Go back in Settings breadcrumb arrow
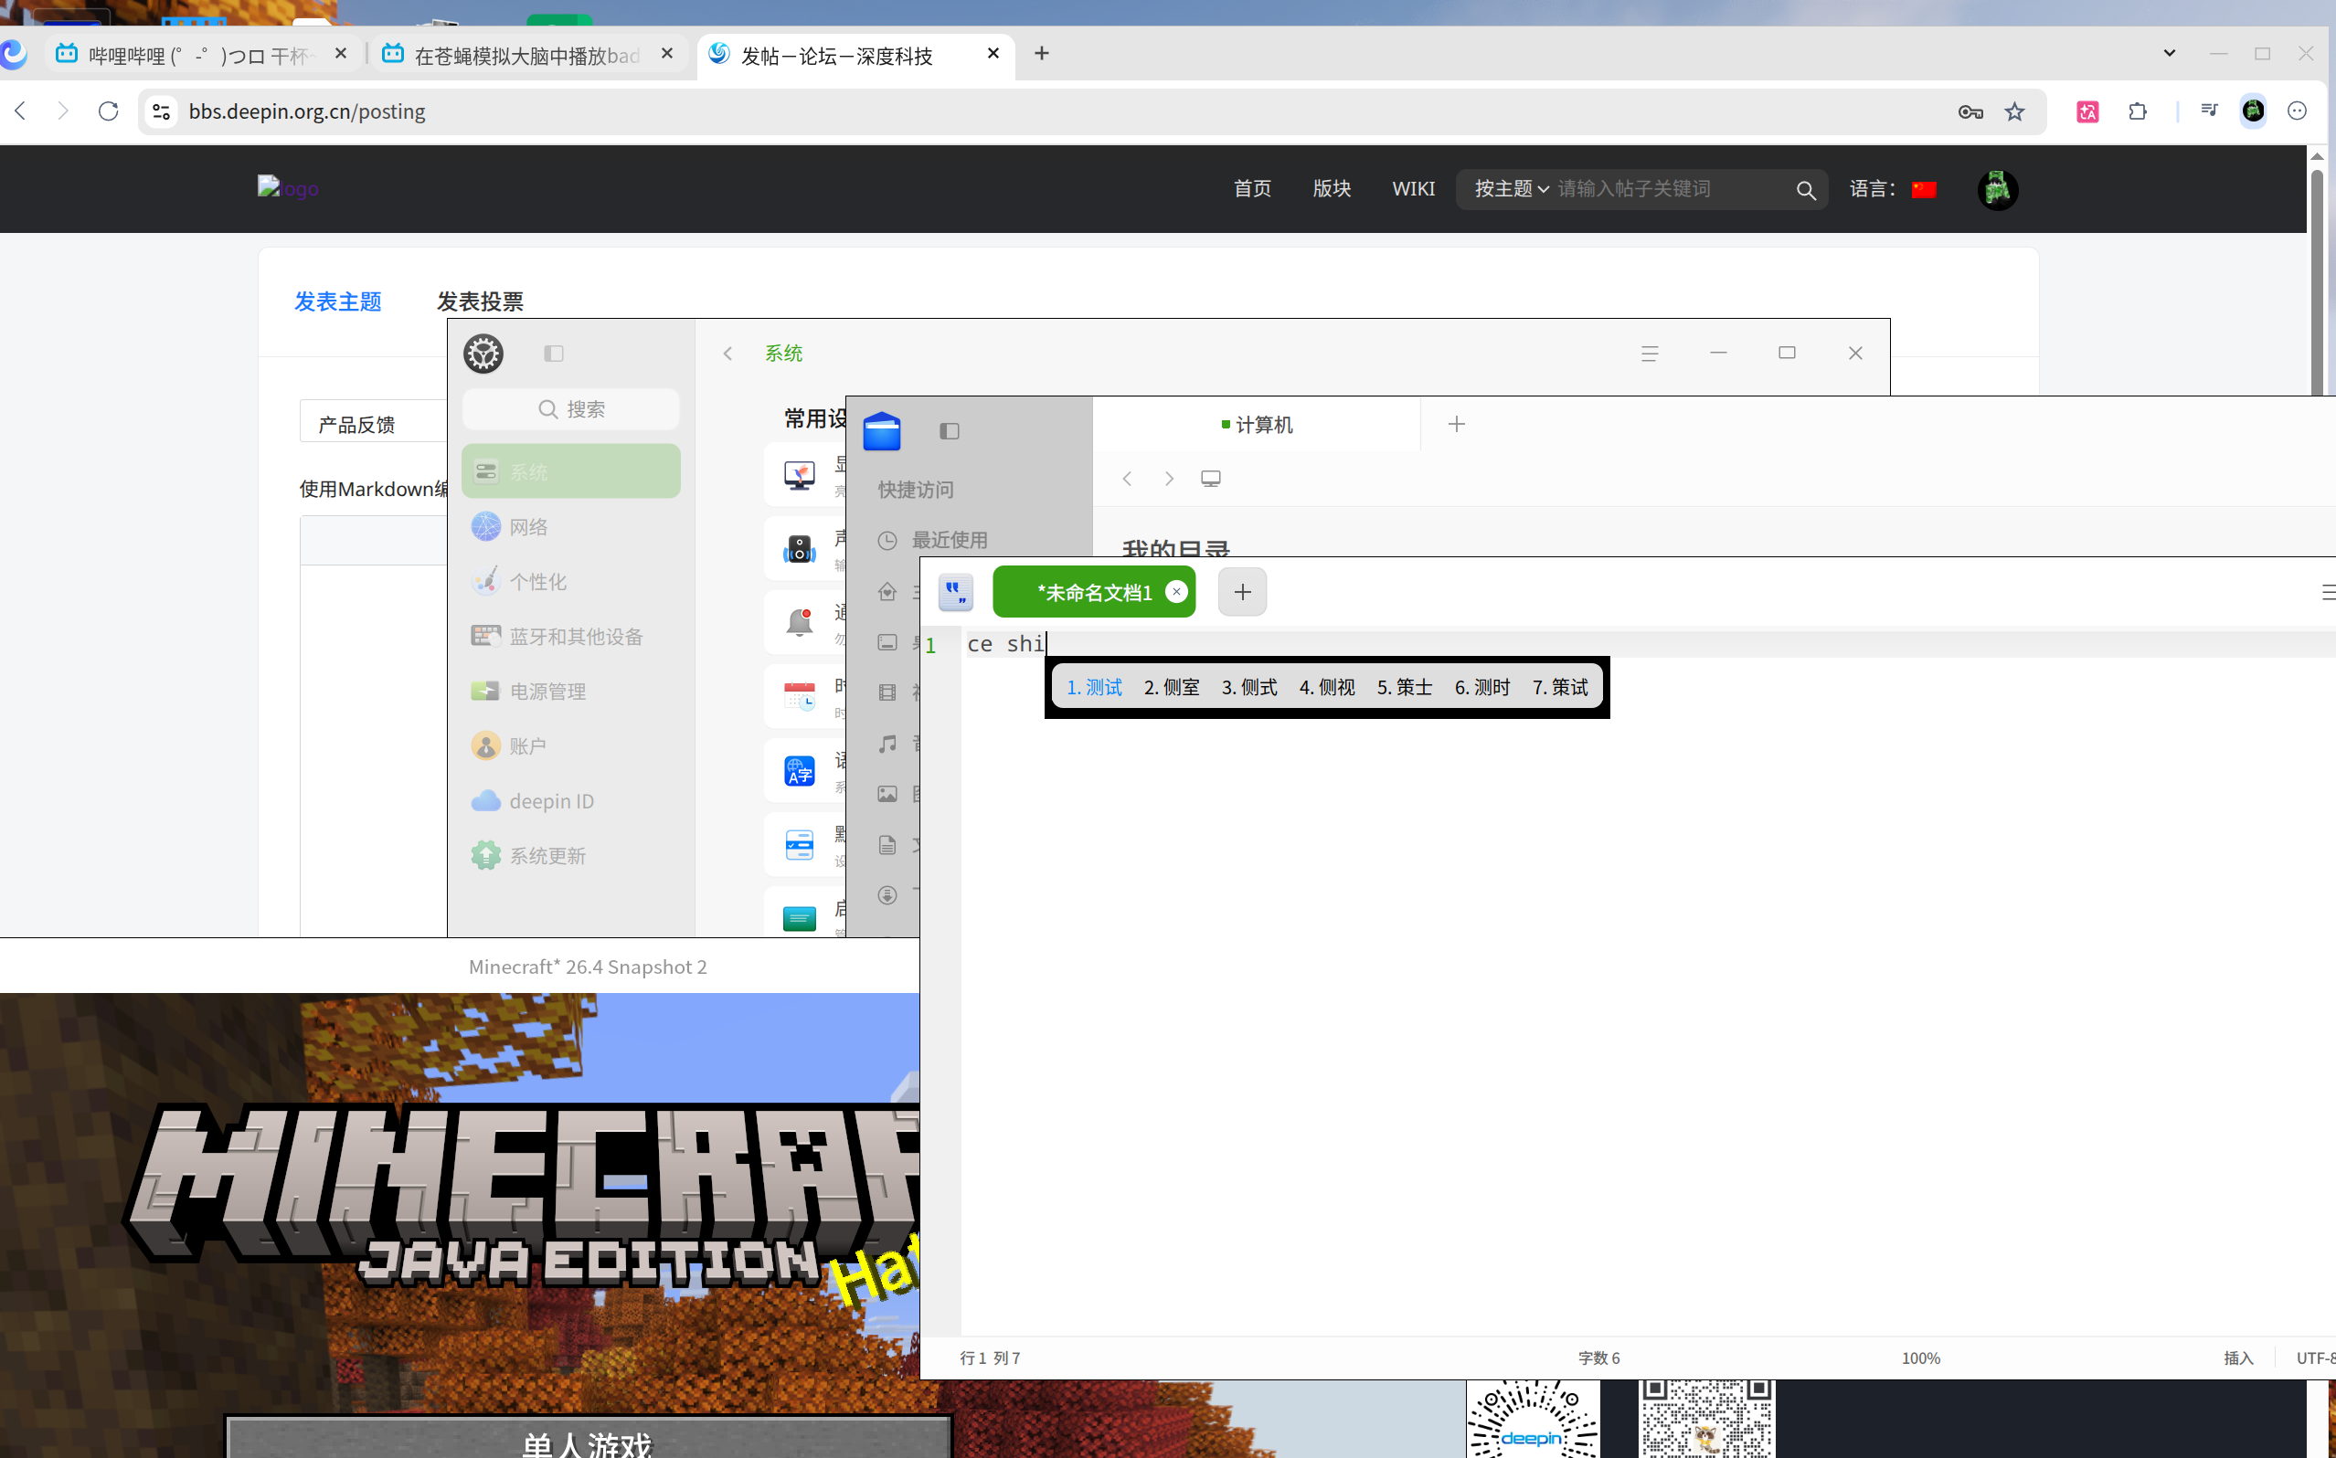2336x1458 pixels. click(x=728, y=354)
